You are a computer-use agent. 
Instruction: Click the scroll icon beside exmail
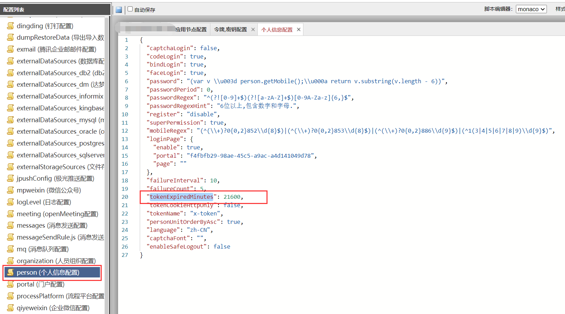(x=11, y=49)
